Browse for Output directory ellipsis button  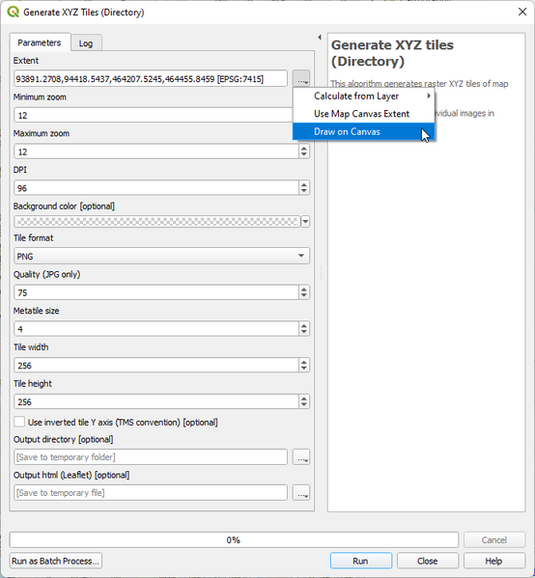[301, 457]
